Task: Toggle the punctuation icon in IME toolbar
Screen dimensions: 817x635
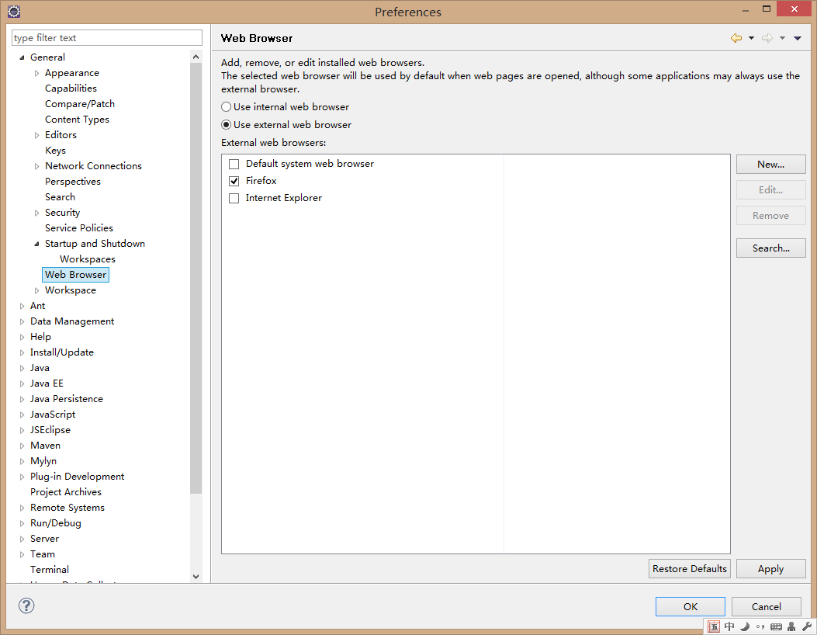Action: coord(760,626)
